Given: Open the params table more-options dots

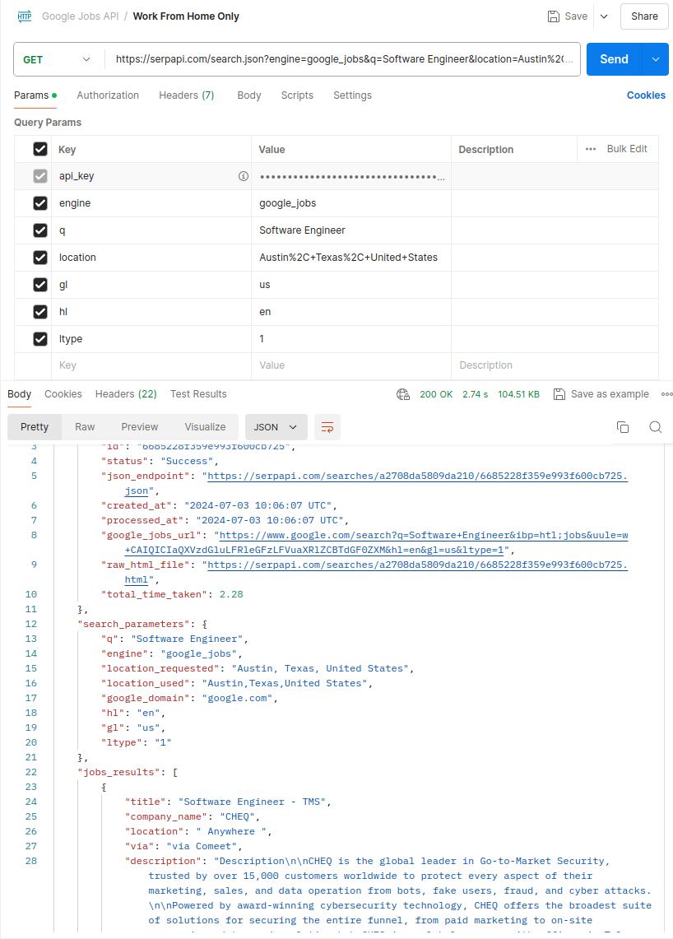Looking at the screenshot, I should pos(591,149).
